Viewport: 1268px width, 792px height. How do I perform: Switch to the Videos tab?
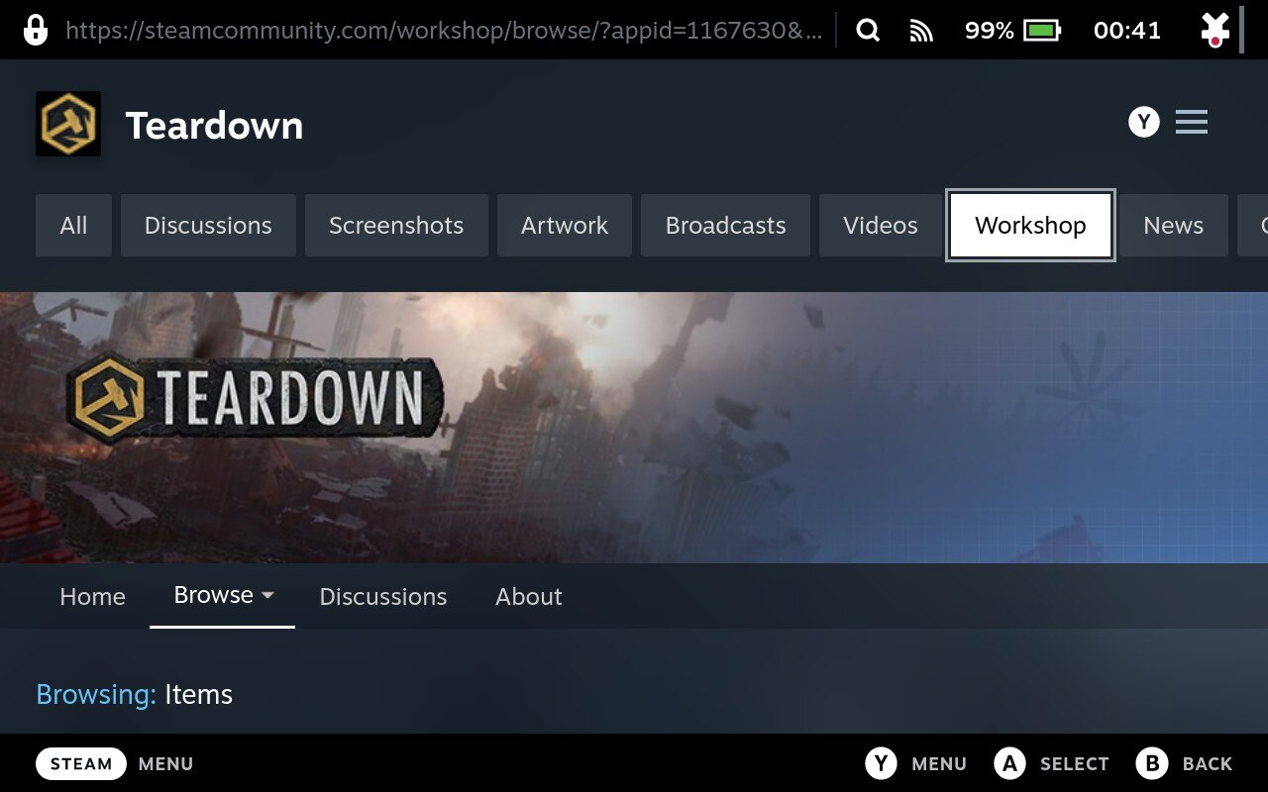pos(881,226)
